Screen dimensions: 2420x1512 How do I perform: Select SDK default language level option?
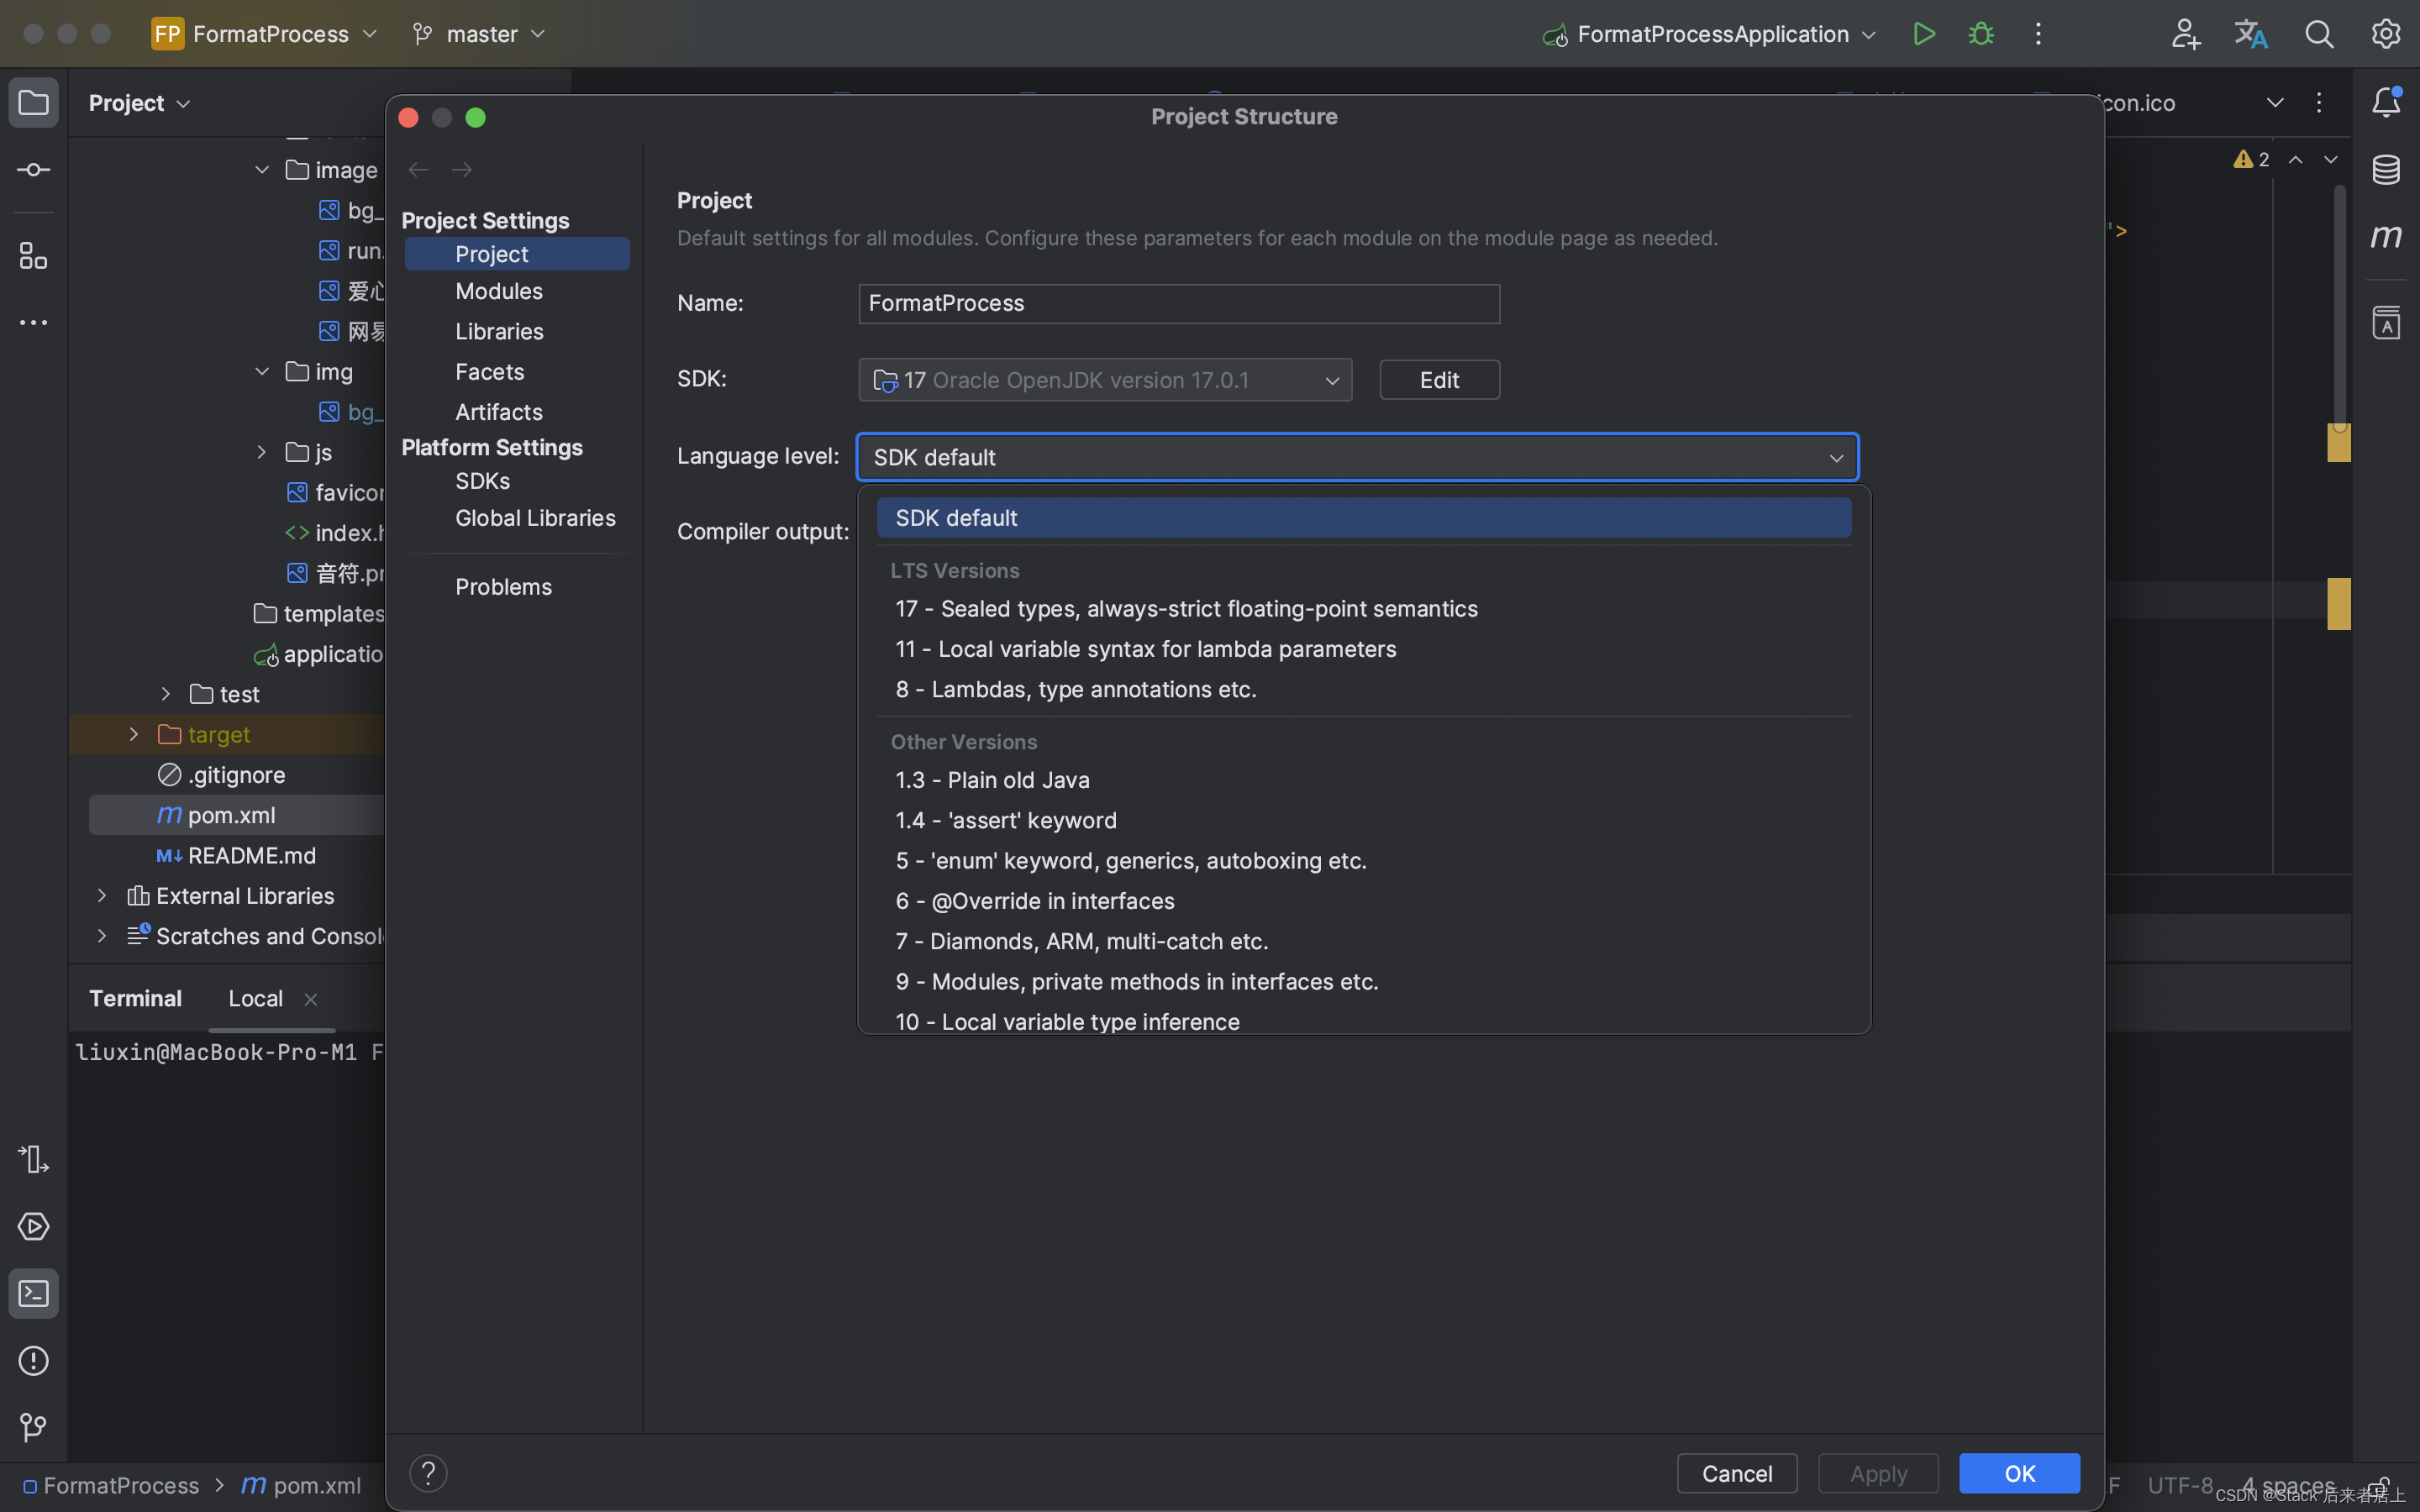[x=1364, y=518]
